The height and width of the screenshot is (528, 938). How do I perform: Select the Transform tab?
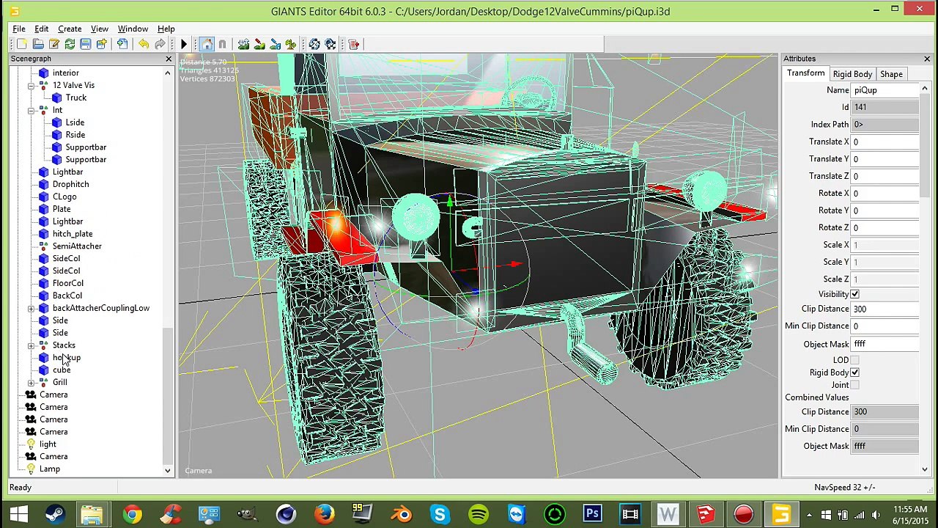805,73
